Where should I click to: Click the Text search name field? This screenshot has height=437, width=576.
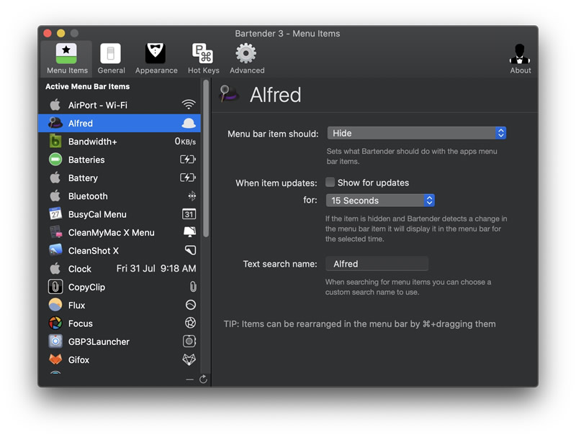coord(377,264)
